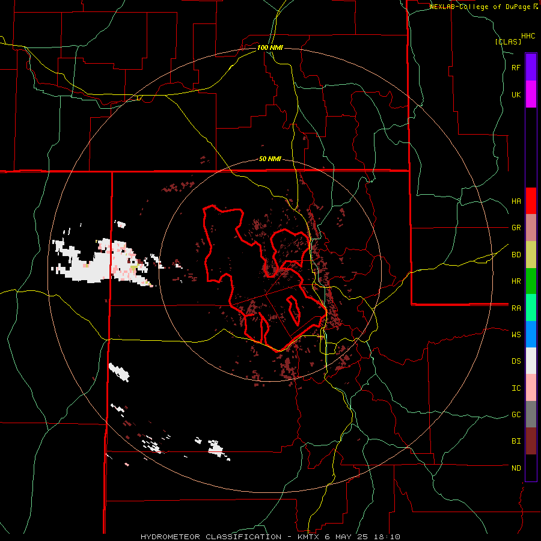The width and height of the screenshot is (541, 541).
Task: Click the UK magenta legend swatch
Action: coord(531,94)
